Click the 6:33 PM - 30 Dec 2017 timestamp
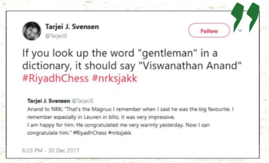 (x=51, y=150)
